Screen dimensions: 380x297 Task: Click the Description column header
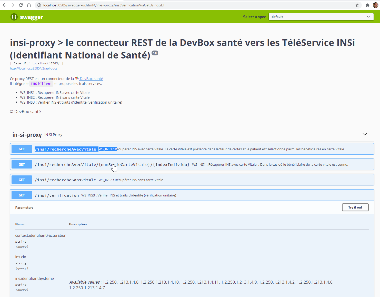(x=78, y=224)
